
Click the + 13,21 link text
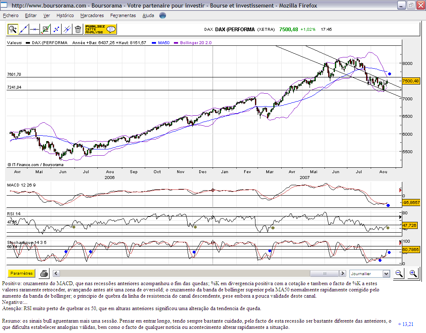tap(406, 324)
